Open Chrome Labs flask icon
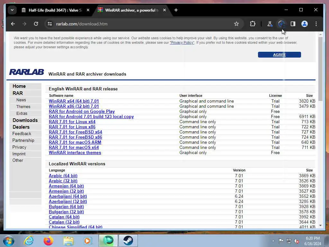Screen dimensions: 329x247 (270, 24)
